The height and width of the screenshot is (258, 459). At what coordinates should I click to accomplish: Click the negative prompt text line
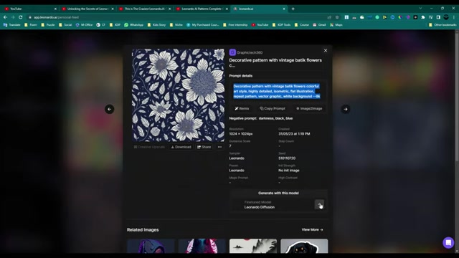click(x=261, y=118)
